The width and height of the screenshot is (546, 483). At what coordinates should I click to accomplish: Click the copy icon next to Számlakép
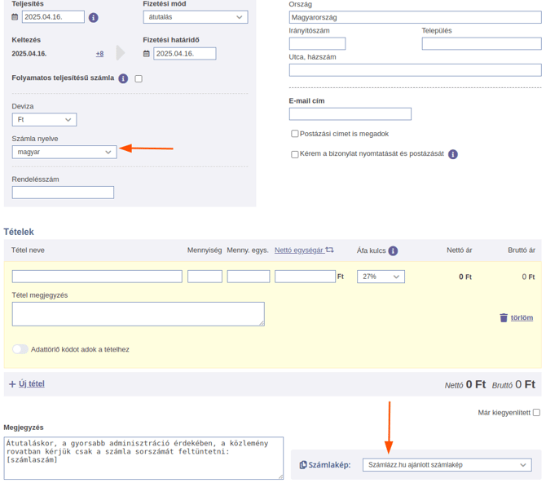(x=303, y=465)
